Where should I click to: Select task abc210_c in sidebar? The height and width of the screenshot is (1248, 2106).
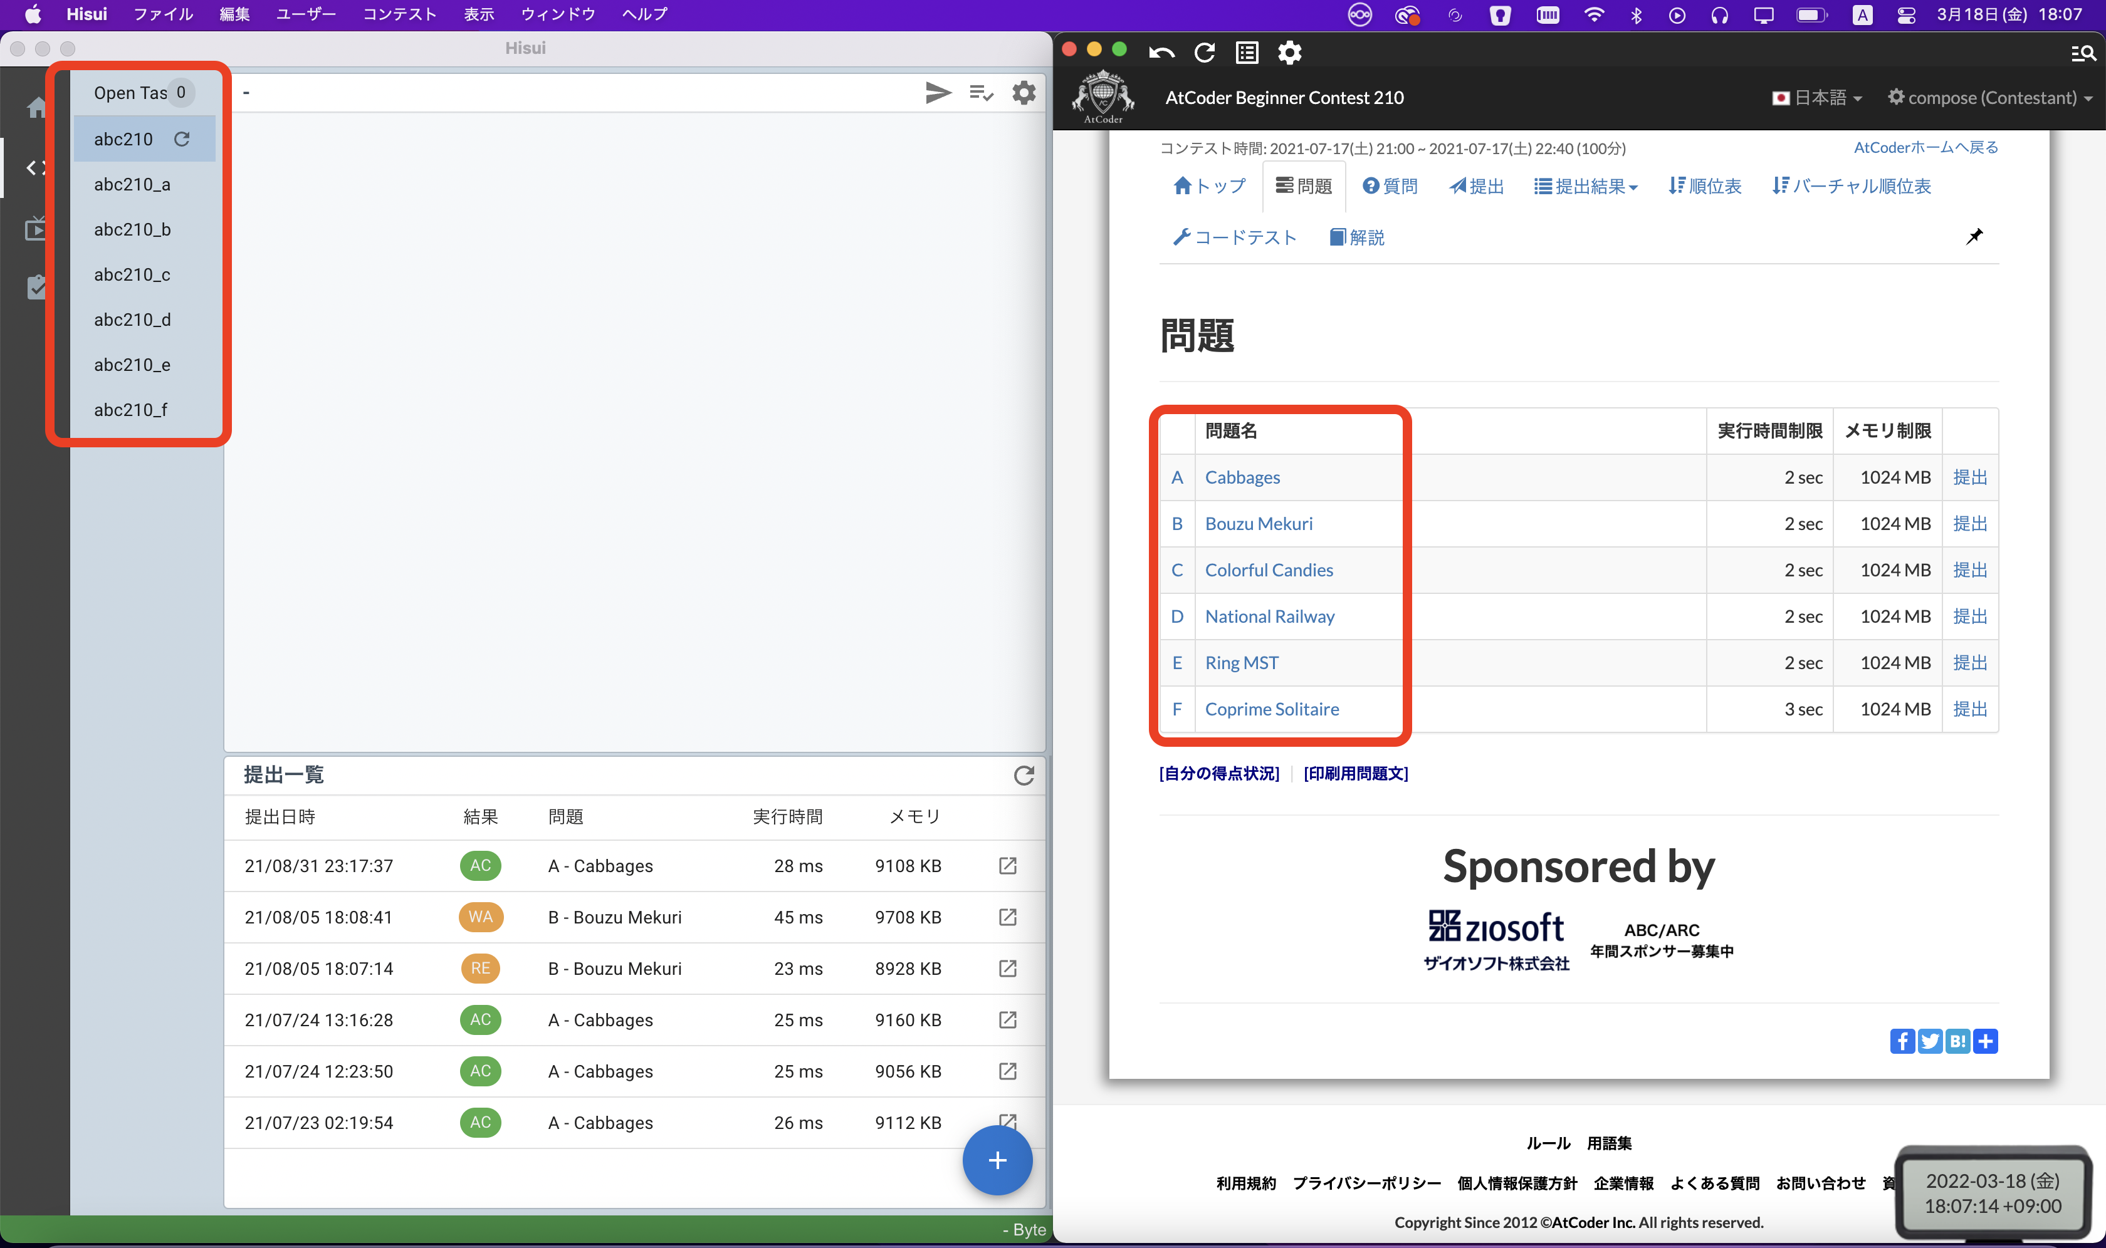[132, 275]
